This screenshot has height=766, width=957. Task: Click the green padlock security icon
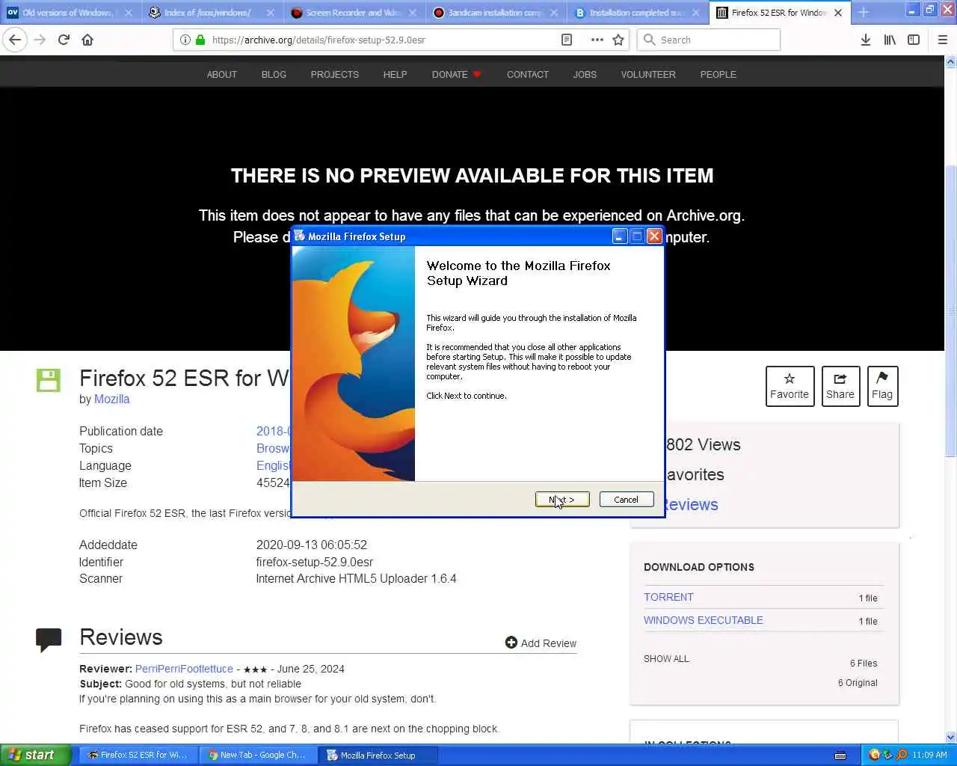tap(200, 40)
